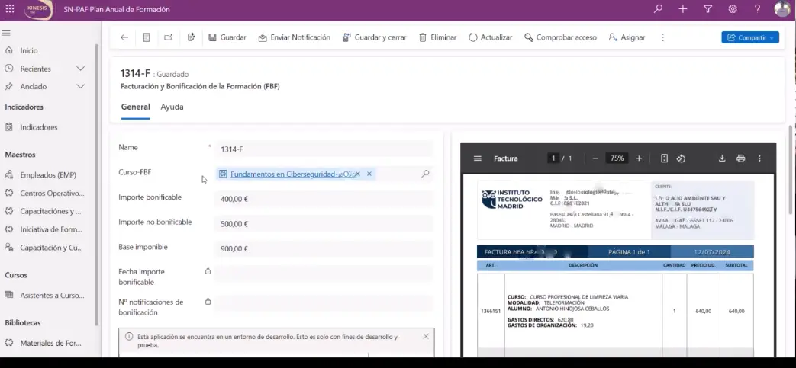Viewport: 796px width, 368px height.
Task: Go back with the arrow button
Action: pyautogui.click(x=124, y=37)
